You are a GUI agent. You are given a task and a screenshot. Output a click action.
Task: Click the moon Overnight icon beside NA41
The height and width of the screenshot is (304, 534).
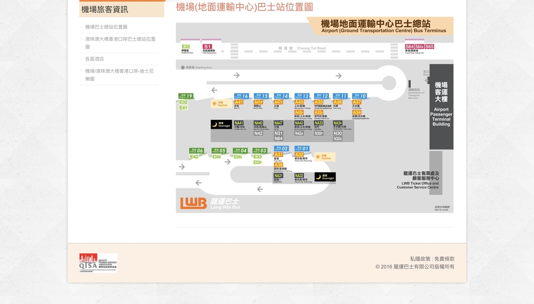coord(221,125)
